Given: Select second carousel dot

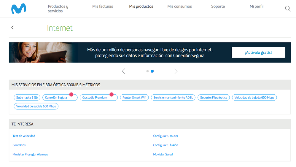Looking at the screenshot, I should tap(152, 71).
